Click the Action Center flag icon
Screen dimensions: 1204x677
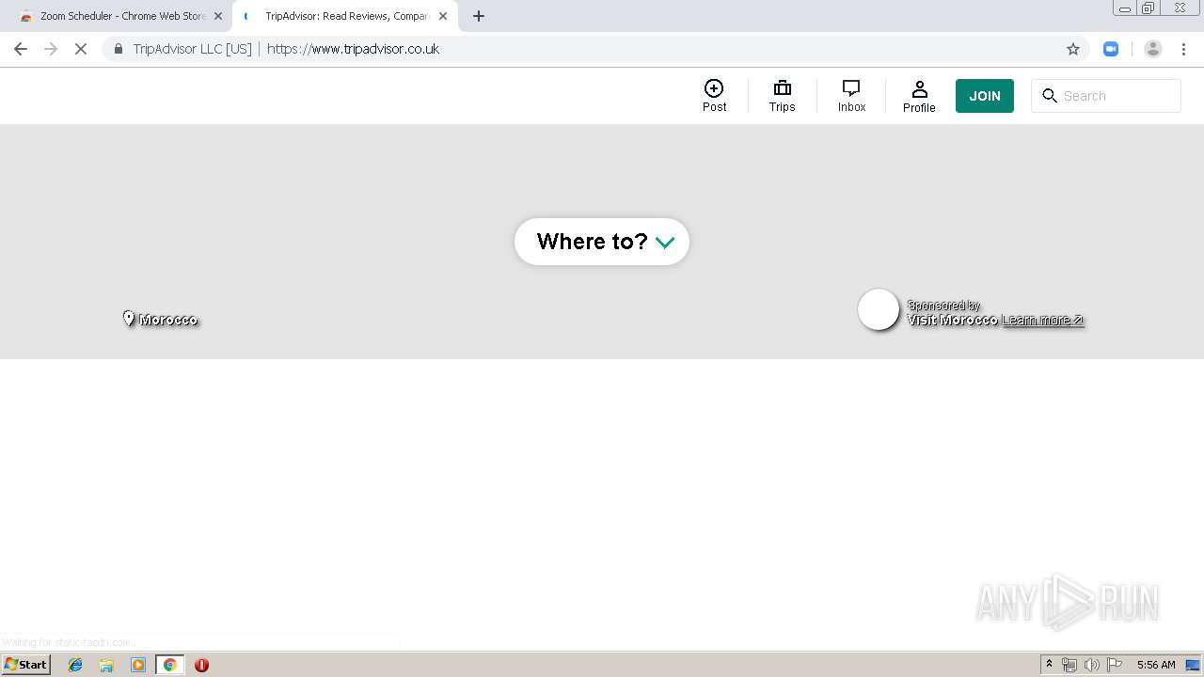[1115, 665]
